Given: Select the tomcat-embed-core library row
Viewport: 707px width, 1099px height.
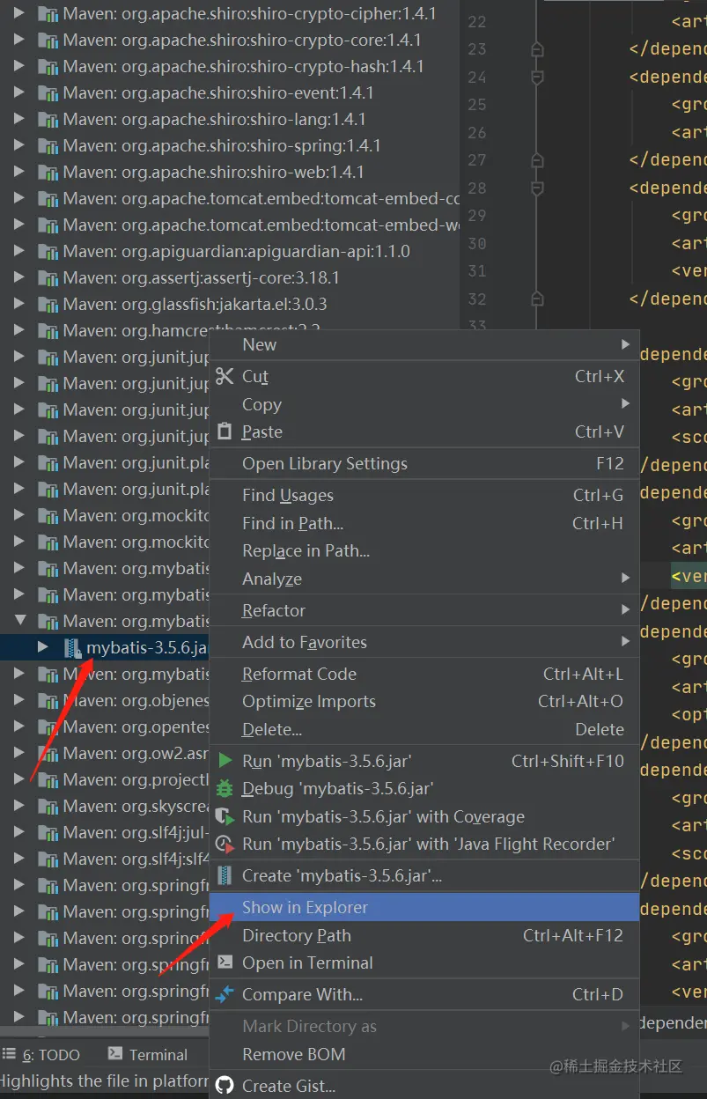Looking at the screenshot, I should click(230, 199).
